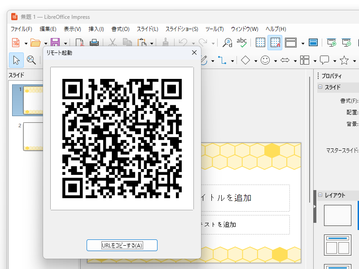The image size is (359, 269).
Task: Open the ウィンドウ(W) menu
Action: click(x=245, y=29)
